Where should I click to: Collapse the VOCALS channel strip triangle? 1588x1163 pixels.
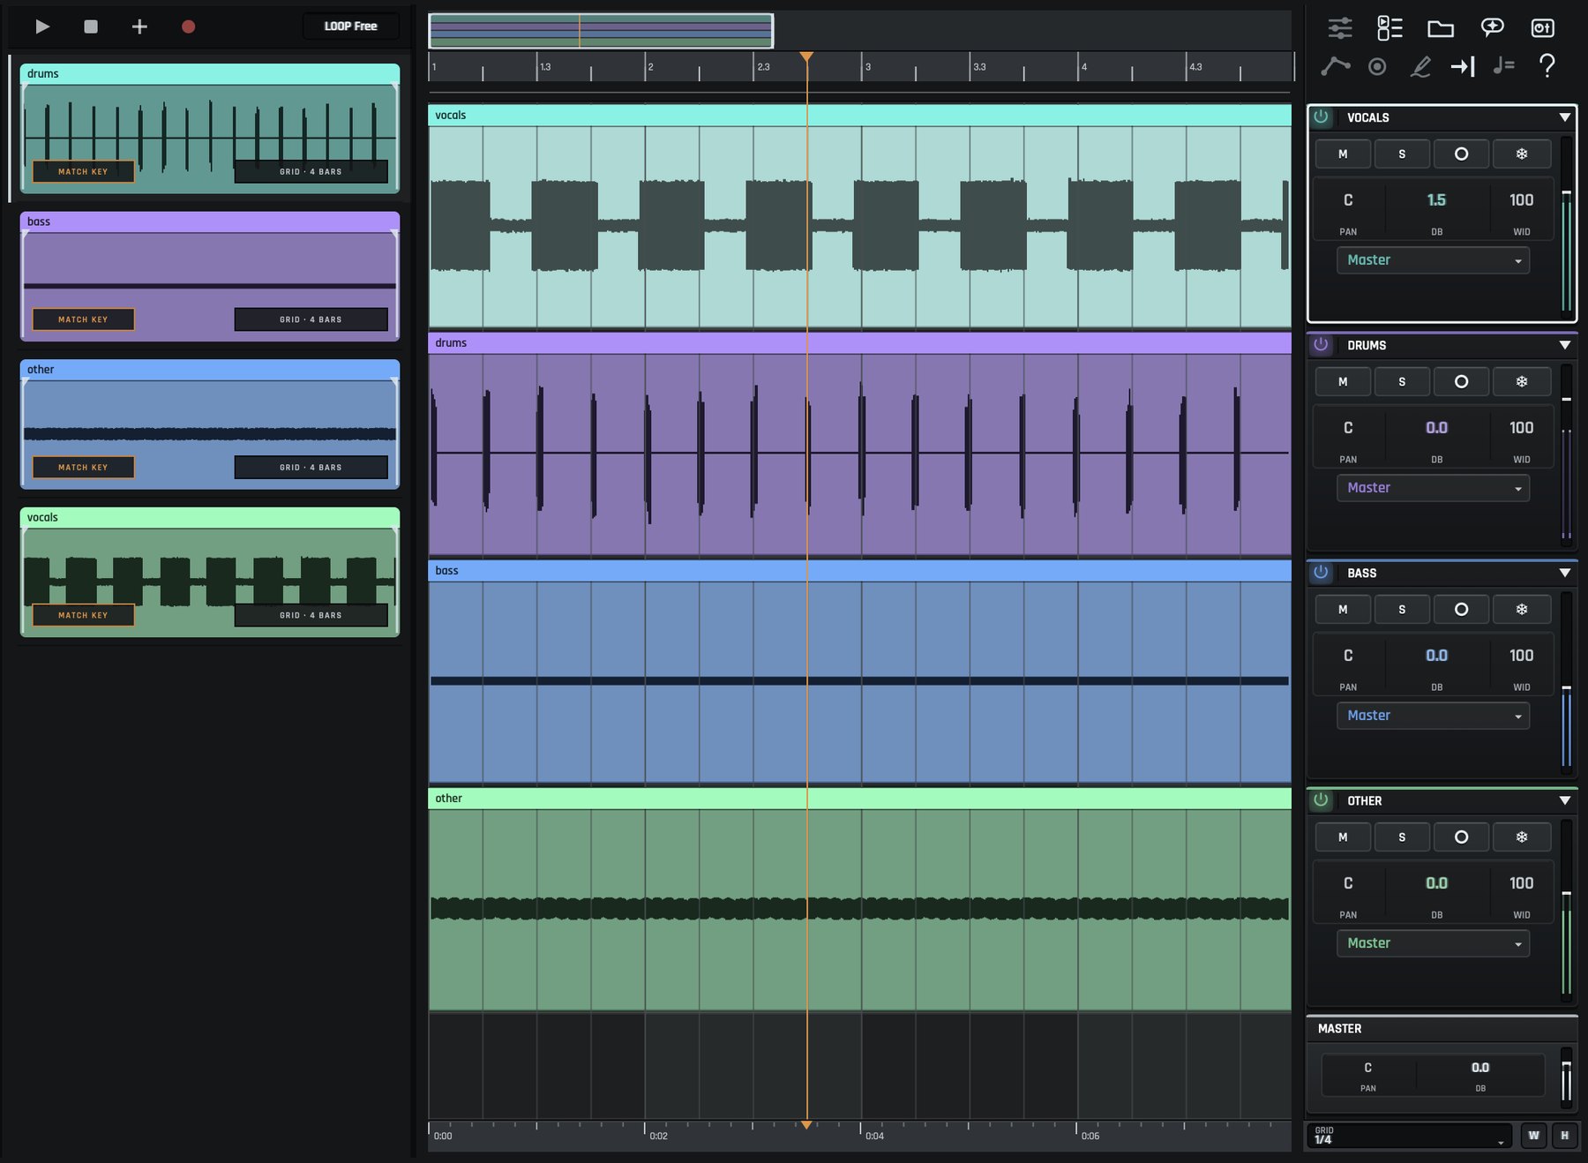[x=1564, y=117]
